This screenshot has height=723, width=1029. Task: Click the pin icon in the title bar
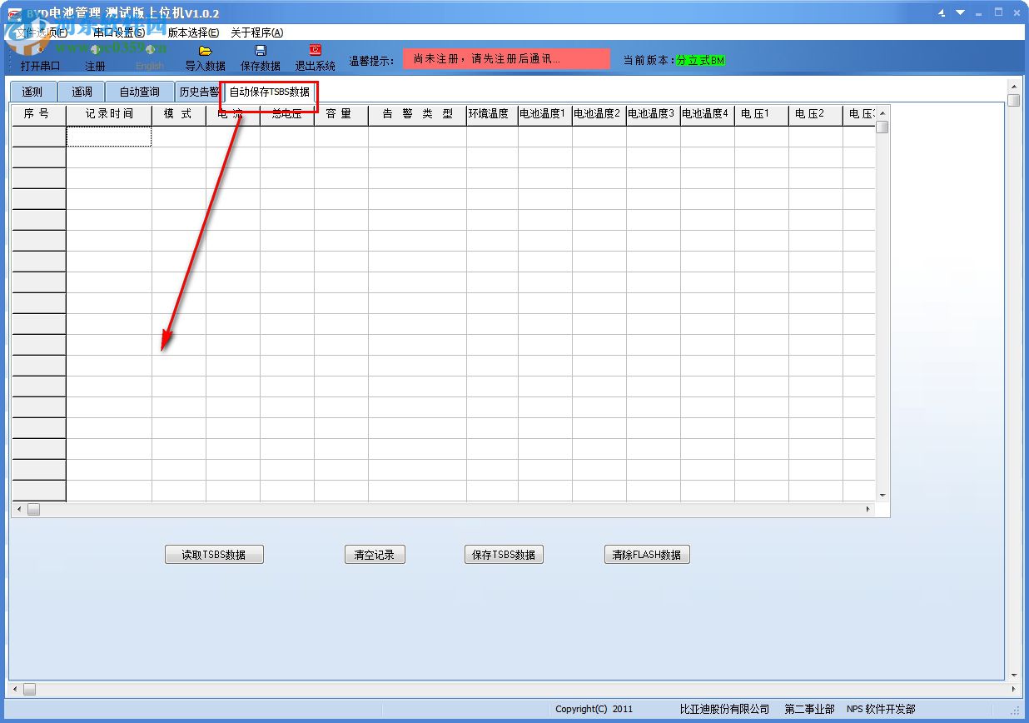click(942, 13)
